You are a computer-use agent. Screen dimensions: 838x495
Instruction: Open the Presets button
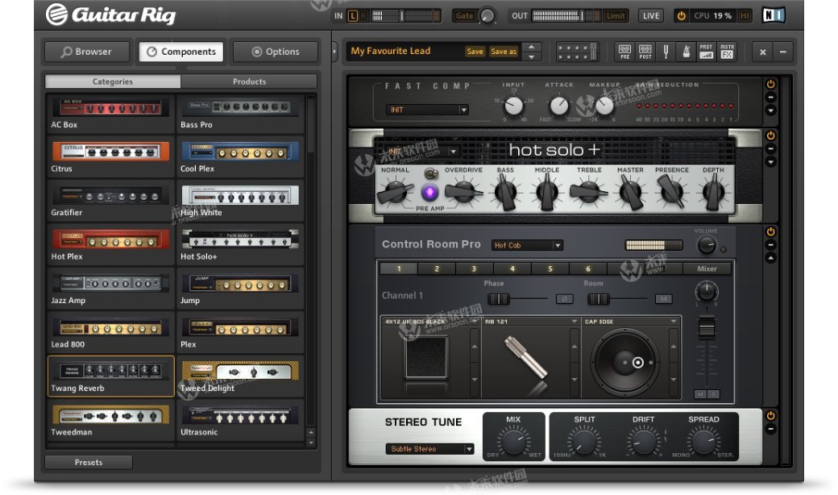pos(88,463)
